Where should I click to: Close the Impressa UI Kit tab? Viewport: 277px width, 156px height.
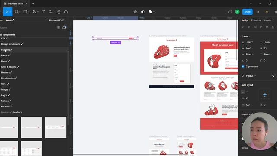26,3
